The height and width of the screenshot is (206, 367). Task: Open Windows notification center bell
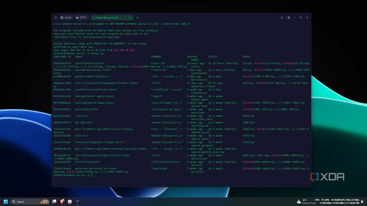point(362,202)
